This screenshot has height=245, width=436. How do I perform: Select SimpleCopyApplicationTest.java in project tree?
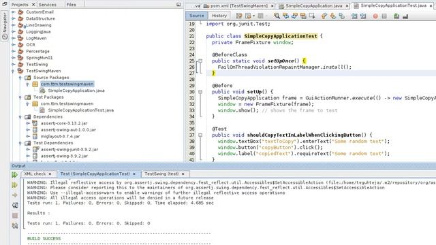coord(80,110)
